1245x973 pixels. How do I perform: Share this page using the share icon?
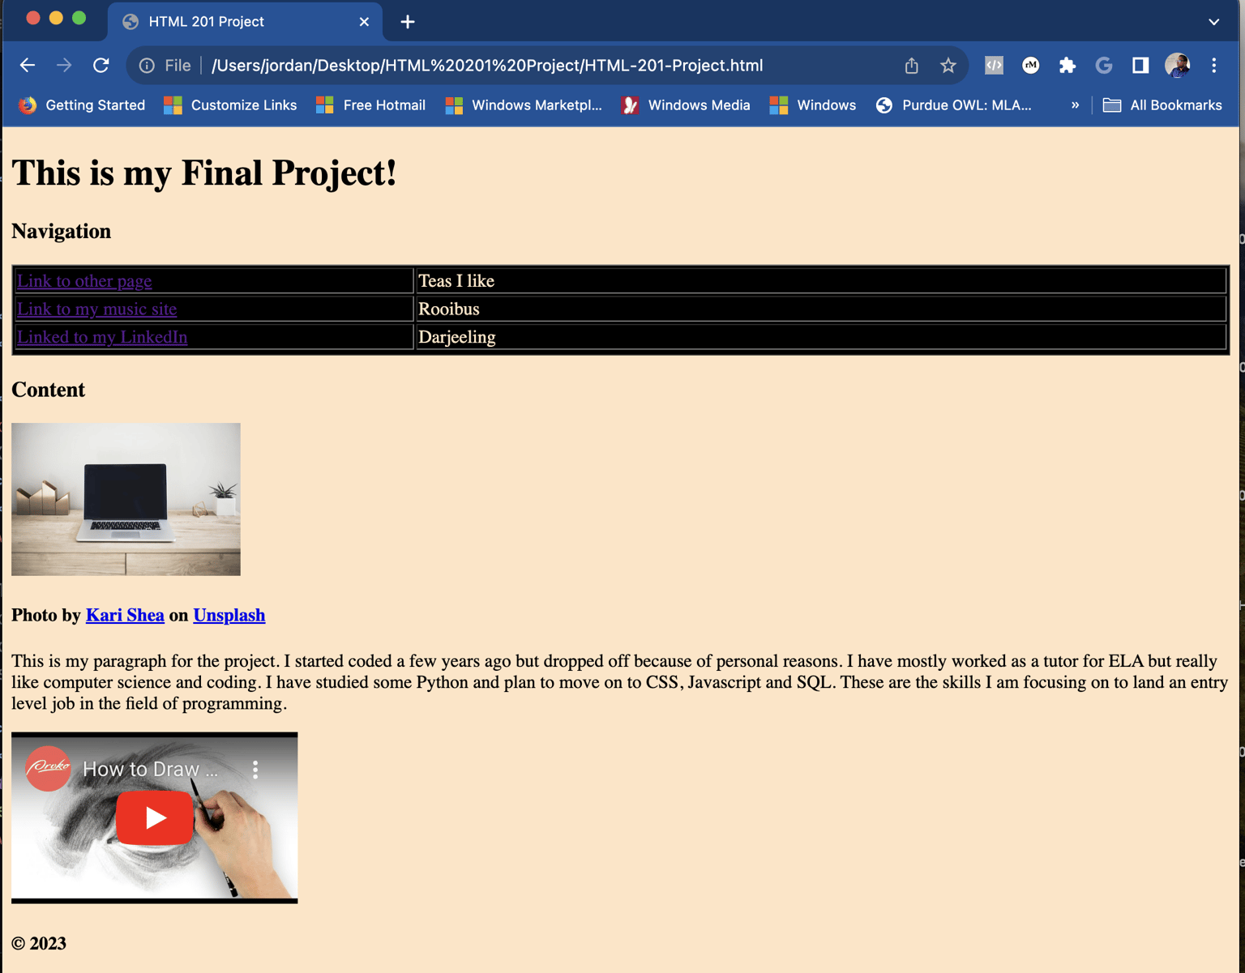pyautogui.click(x=912, y=66)
